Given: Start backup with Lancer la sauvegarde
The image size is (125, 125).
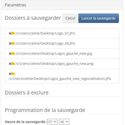Looking at the screenshot, I should click(98, 18).
